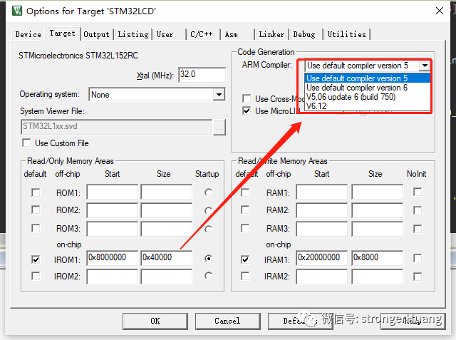Click the ROM1 Start field

point(113,192)
